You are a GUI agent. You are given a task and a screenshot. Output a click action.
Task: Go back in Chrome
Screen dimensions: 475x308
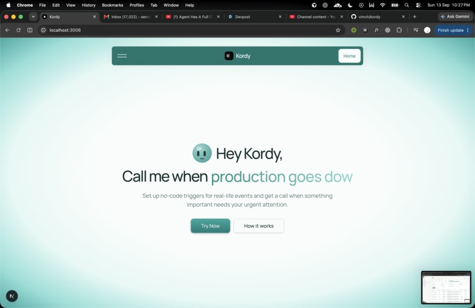(x=7, y=30)
